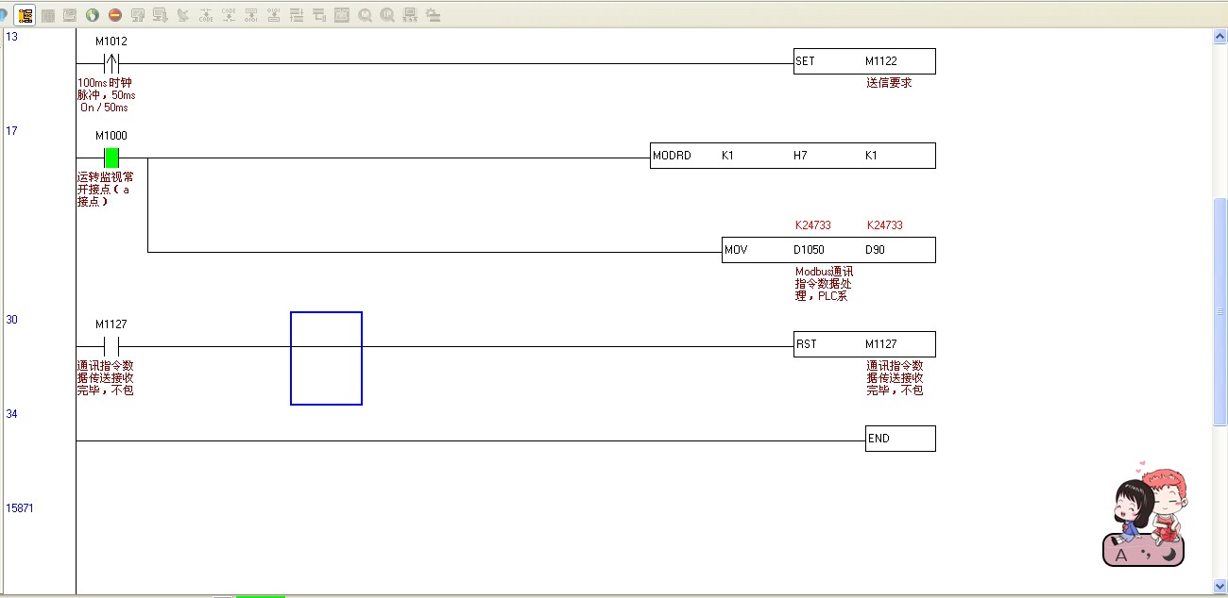Click the green Run PLC icon
The height and width of the screenshot is (598, 1228).
click(x=93, y=15)
